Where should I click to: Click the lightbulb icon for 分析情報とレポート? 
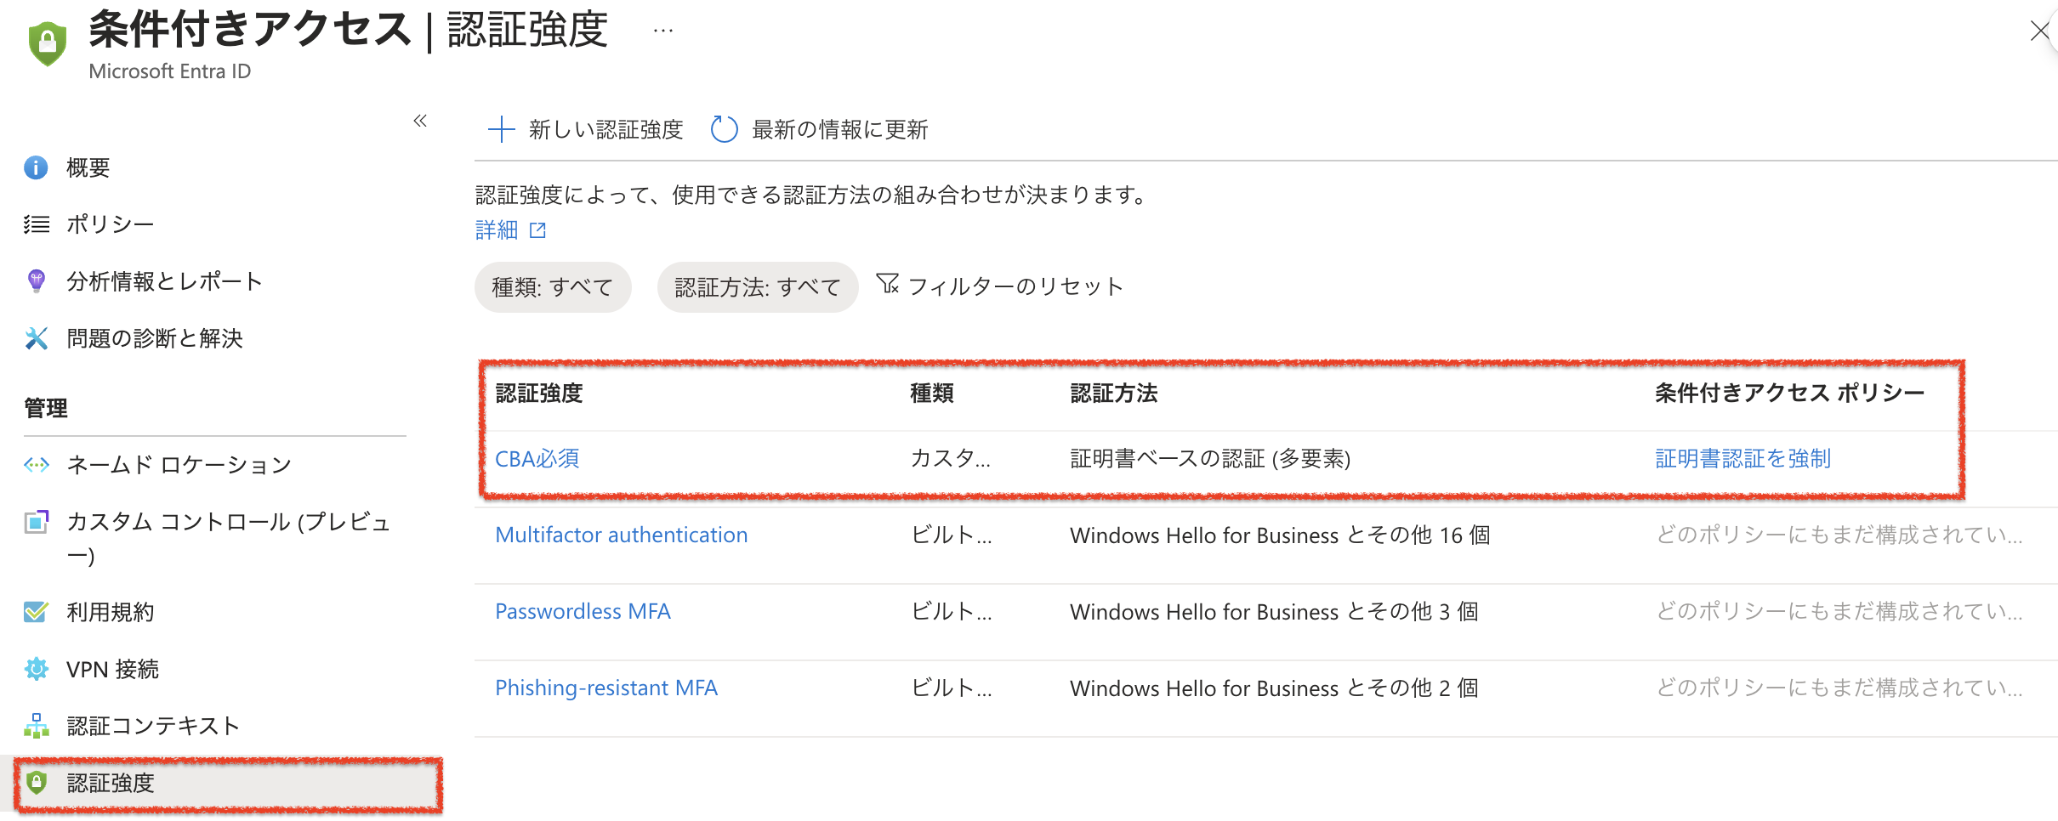[x=36, y=281]
